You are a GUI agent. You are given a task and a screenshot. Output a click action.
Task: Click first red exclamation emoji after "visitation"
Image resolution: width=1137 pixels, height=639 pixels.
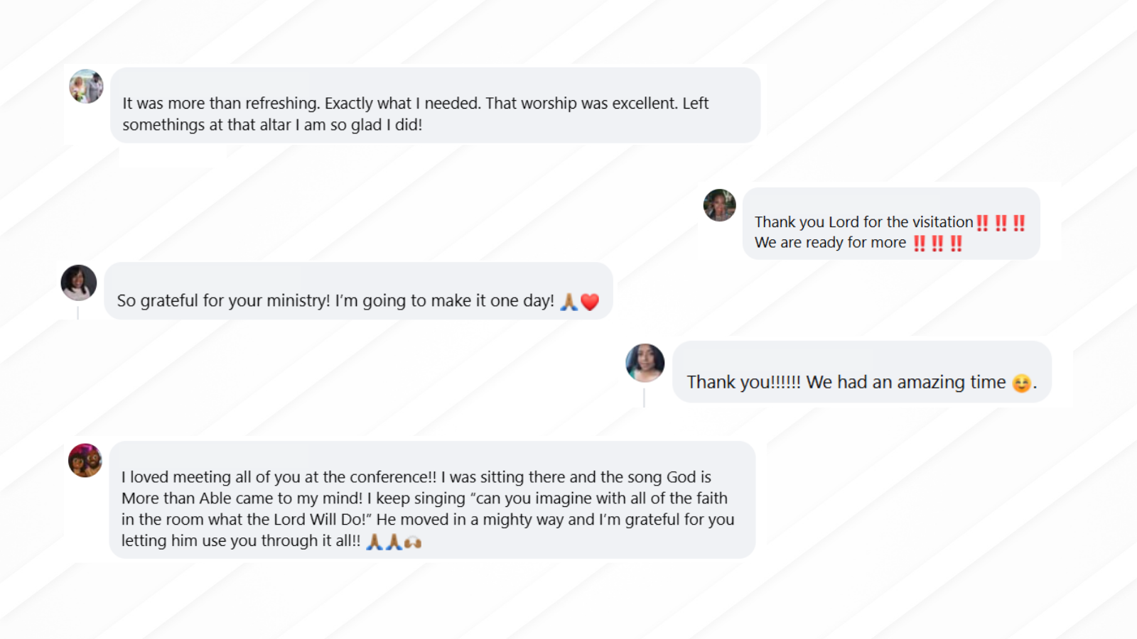(982, 223)
